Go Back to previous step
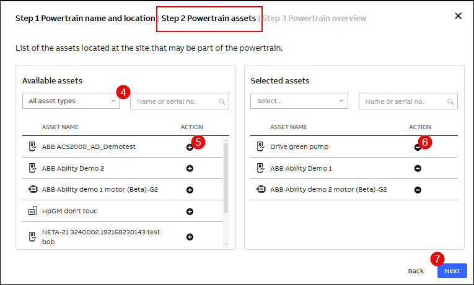The image size is (474, 285). (x=416, y=271)
